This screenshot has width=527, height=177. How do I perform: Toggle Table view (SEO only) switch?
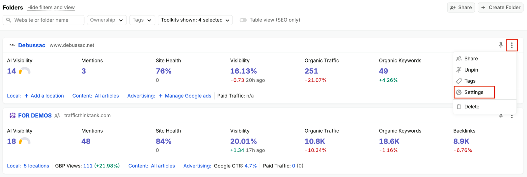click(243, 20)
